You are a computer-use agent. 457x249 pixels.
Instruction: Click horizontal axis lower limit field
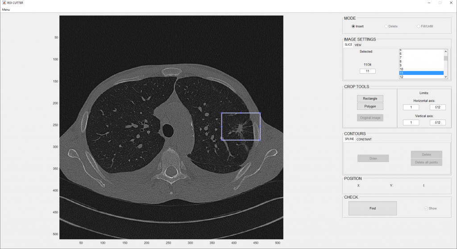coord(411,107)
